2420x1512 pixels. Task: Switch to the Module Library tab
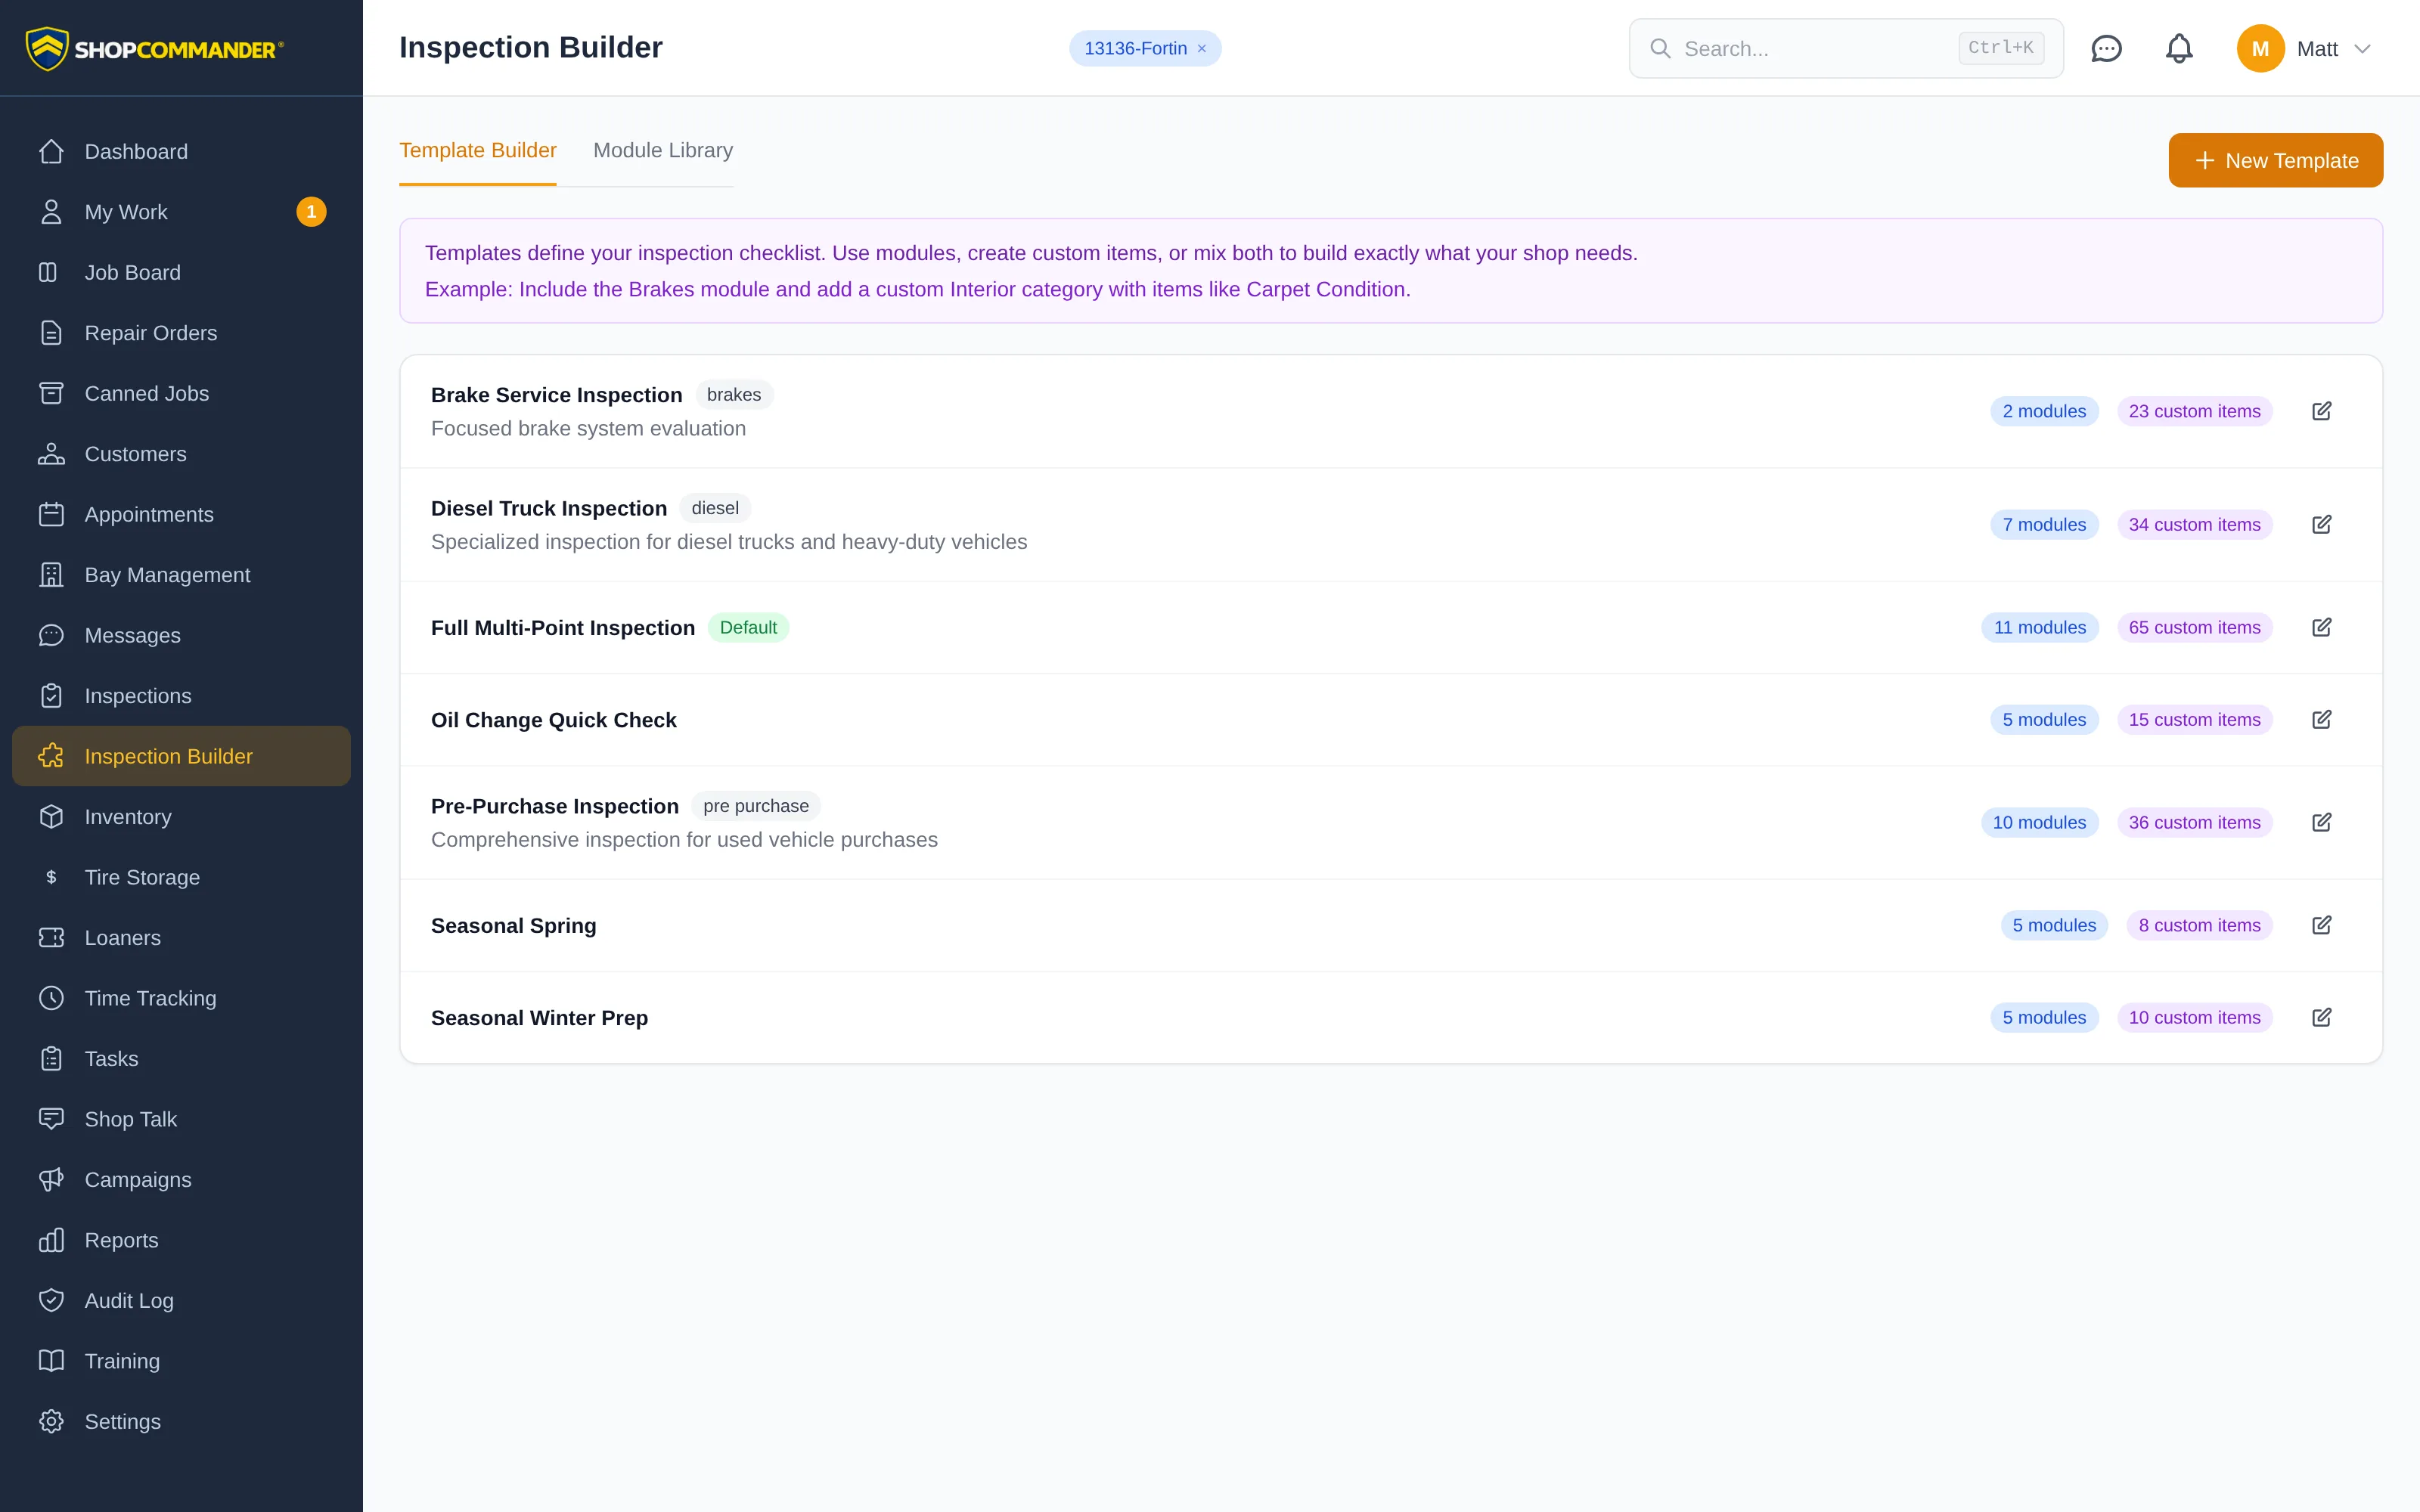pyautogui.click(x=663, y=151)
